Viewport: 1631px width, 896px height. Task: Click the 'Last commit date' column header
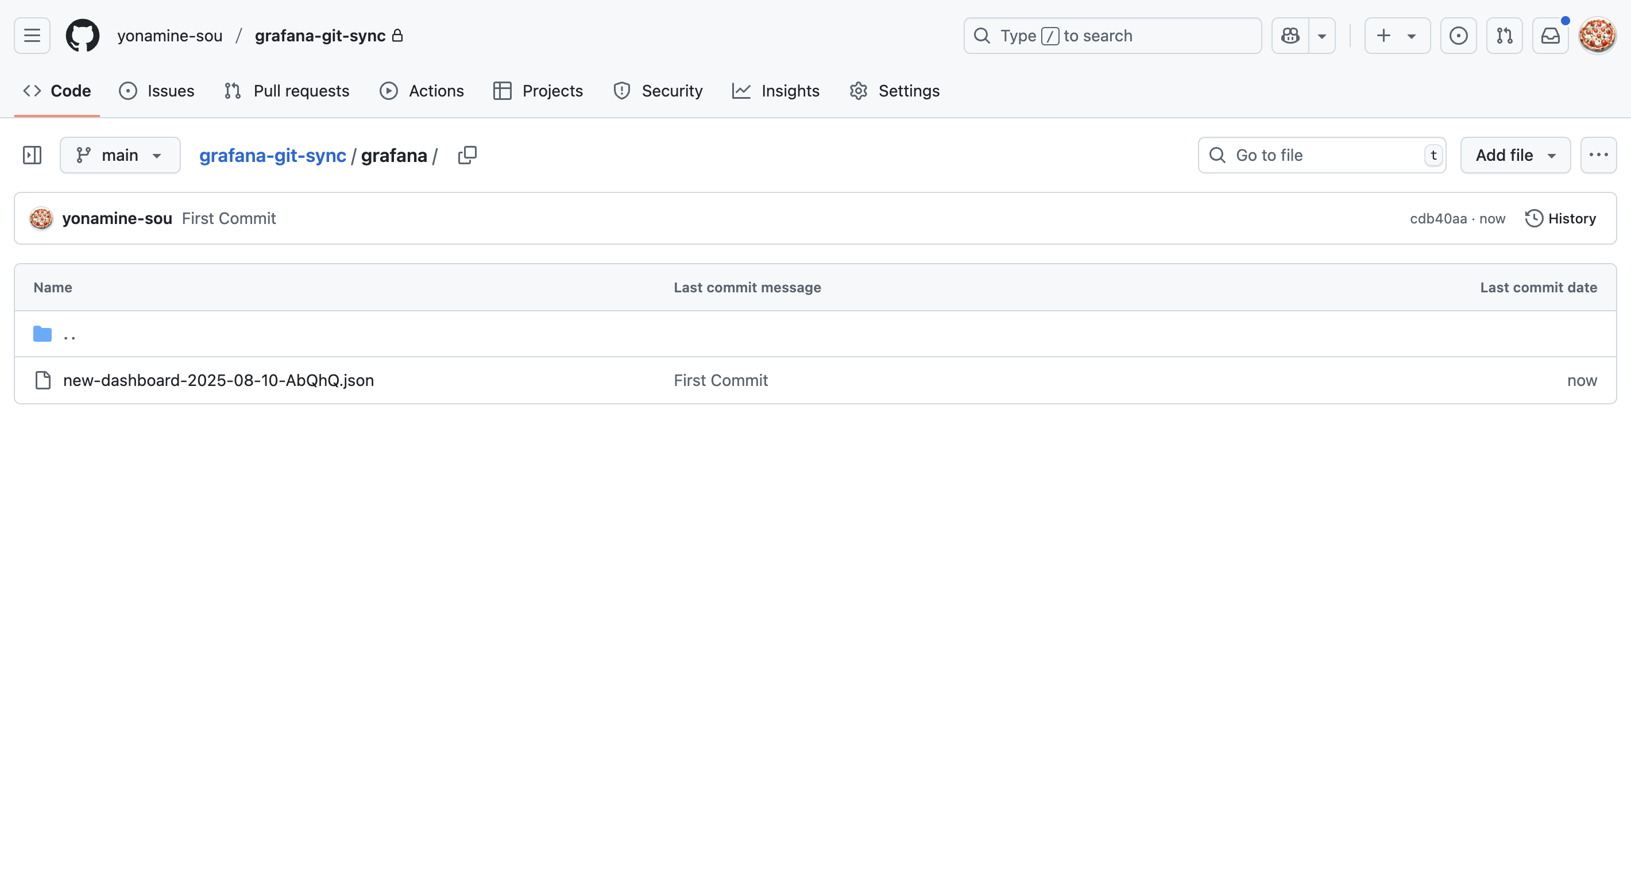1539,288
